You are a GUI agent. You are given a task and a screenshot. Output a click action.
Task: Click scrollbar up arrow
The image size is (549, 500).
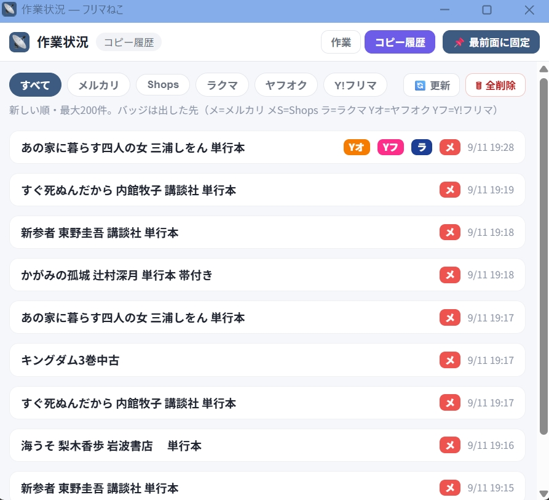pyautogui.click(x=543, y=69)
